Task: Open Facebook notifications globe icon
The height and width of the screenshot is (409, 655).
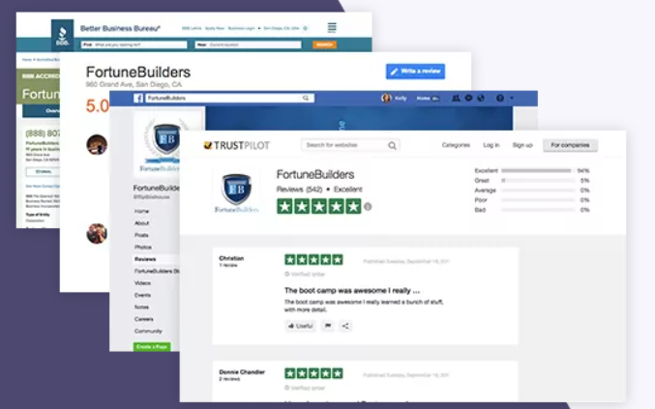Action: pyautogui.click(x=481, y=98)
